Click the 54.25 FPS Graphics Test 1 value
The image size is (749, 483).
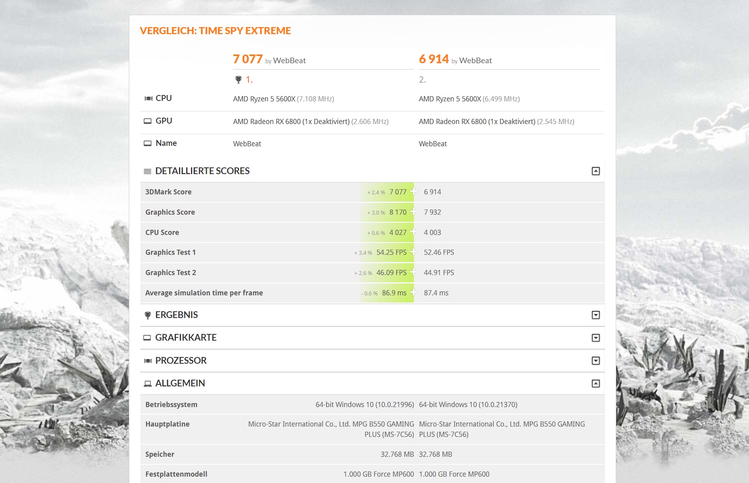(391, 252)
